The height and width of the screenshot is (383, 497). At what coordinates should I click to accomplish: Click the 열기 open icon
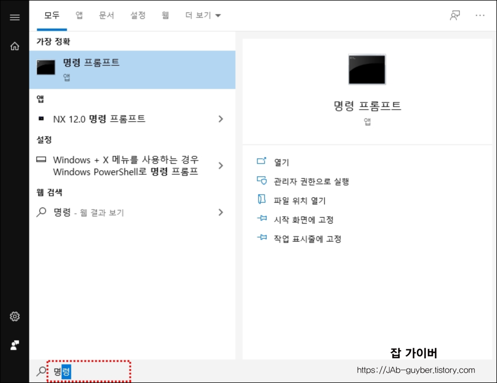point(261,161)
